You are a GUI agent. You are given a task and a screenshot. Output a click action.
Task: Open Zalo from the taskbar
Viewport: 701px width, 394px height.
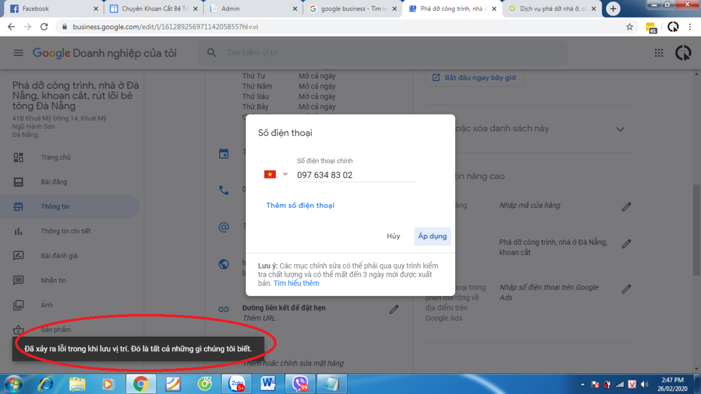(237, 384)
